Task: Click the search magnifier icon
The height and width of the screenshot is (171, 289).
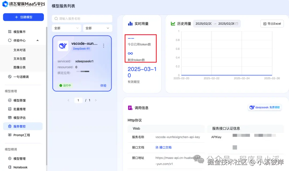Action: click(x=56, y=19)
